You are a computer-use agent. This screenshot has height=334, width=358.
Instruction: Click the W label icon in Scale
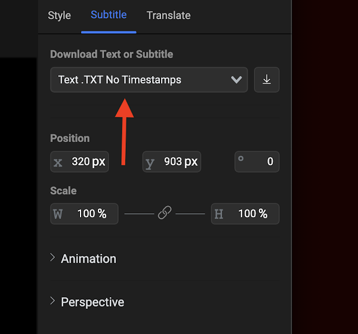pos(58,214)
